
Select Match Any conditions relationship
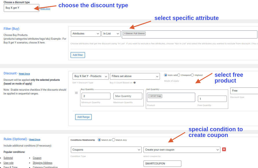coord(114,140)
